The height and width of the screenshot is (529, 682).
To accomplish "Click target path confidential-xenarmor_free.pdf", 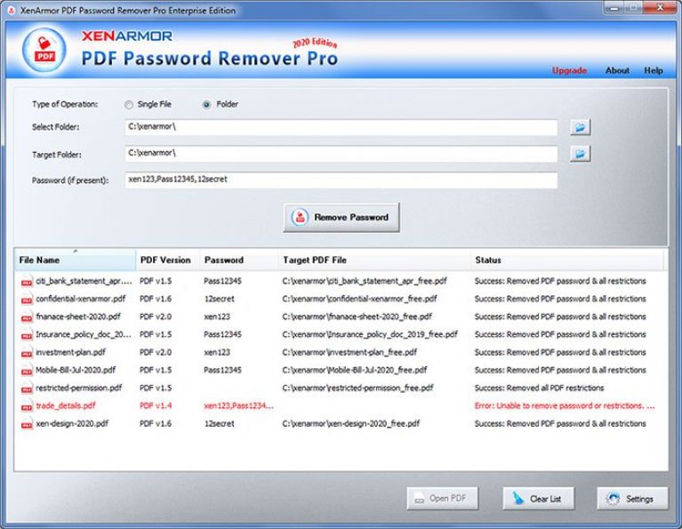I will tap(360, 299).
